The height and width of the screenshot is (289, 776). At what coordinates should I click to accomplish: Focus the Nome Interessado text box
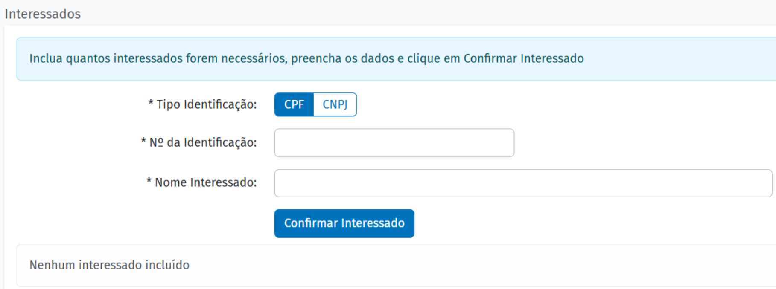tap(523, 183)
